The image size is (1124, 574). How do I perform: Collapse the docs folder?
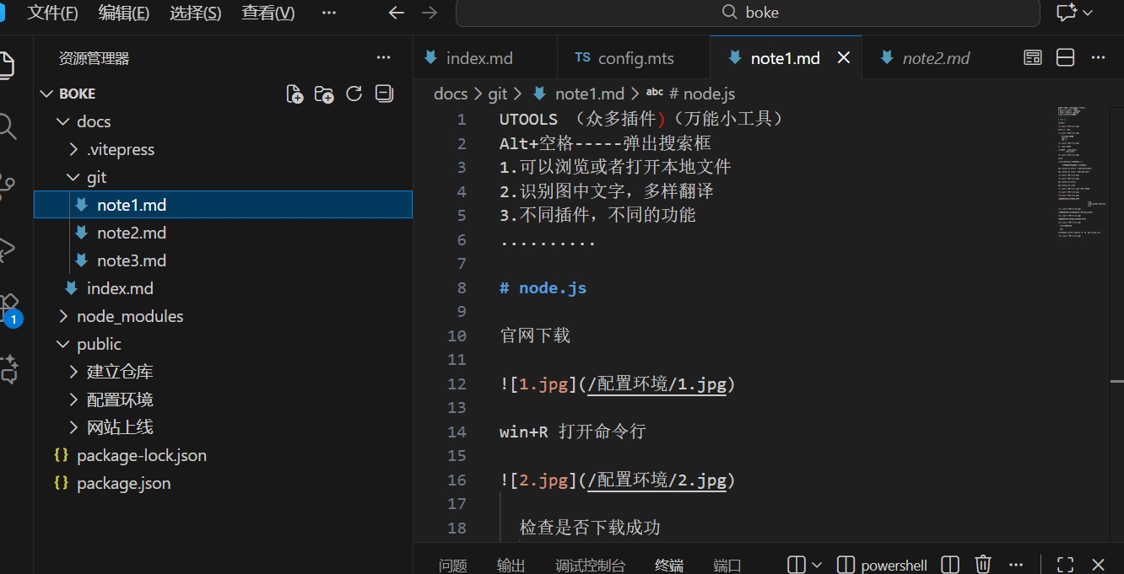pos(63,121)
